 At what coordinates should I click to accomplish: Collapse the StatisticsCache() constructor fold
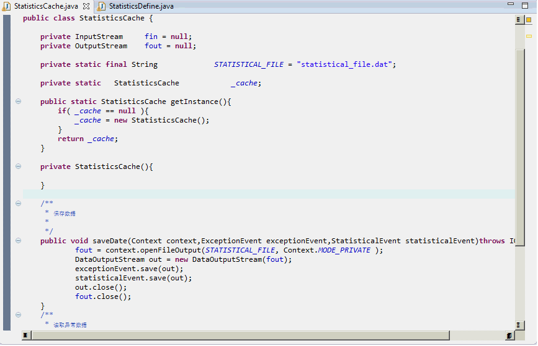(x=19, y=167)
